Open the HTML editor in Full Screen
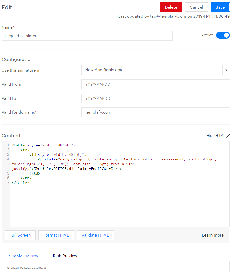Image resolution: width=231 pixels, height=272 pixels. pos(20,235)
